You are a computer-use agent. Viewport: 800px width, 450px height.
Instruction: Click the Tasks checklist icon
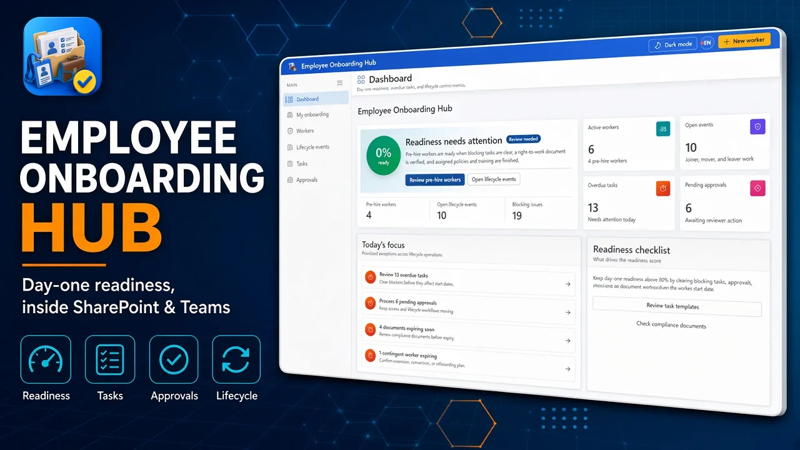(x=110, y=359)
